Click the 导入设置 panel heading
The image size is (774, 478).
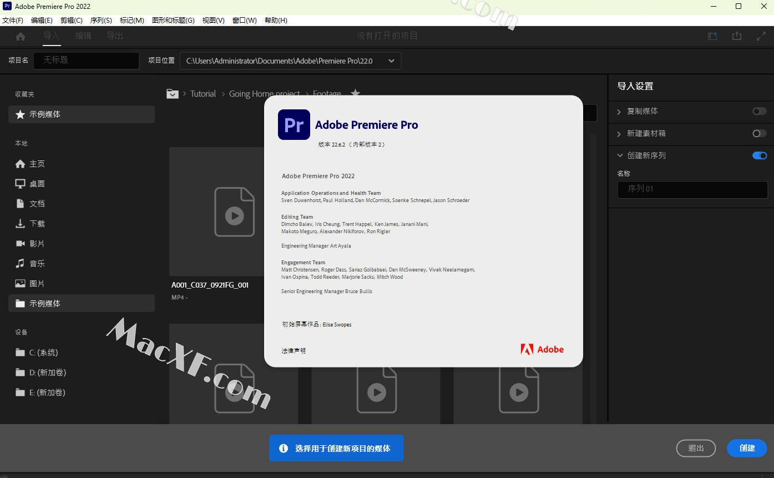(635, 86)
